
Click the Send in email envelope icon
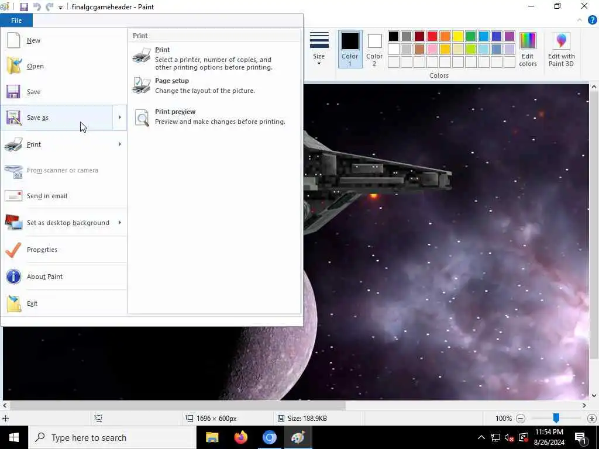[13, 196]
